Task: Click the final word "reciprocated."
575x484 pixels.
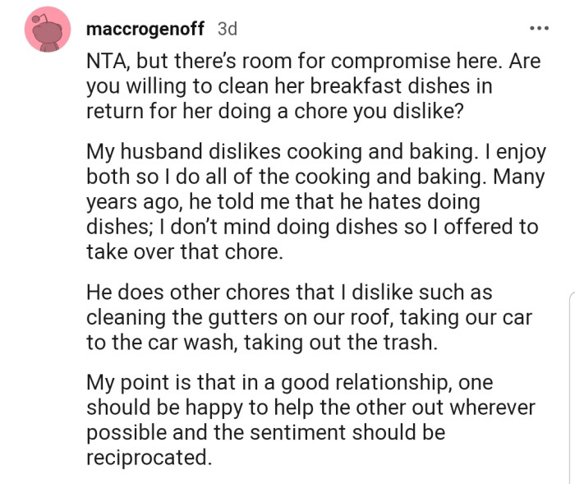Action: [x=149, y=458]
